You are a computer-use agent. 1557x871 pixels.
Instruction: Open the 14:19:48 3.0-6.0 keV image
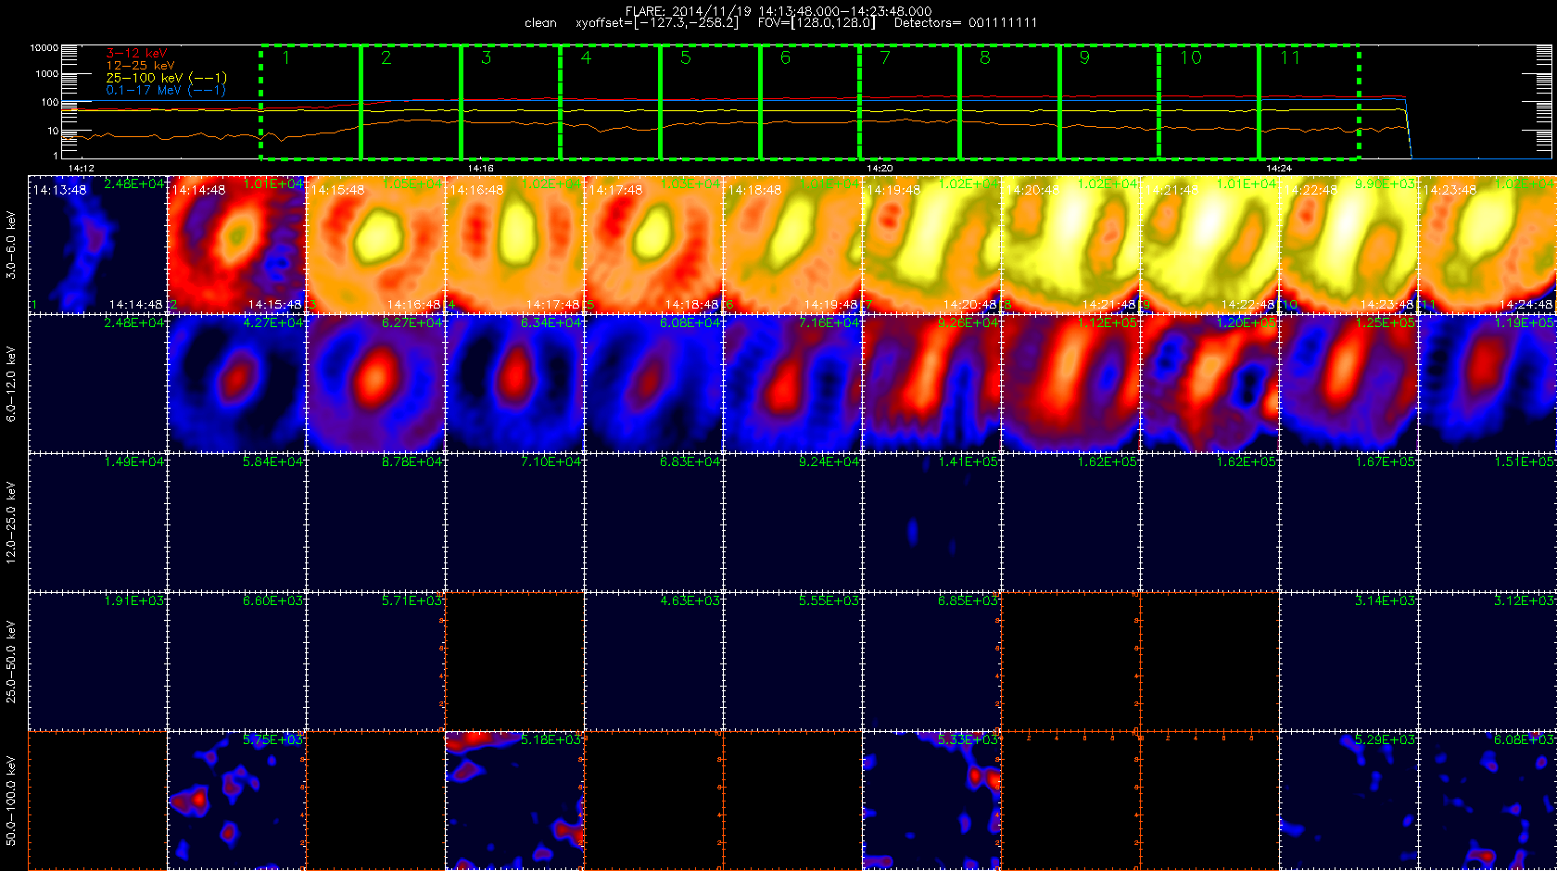click(932, 245)
